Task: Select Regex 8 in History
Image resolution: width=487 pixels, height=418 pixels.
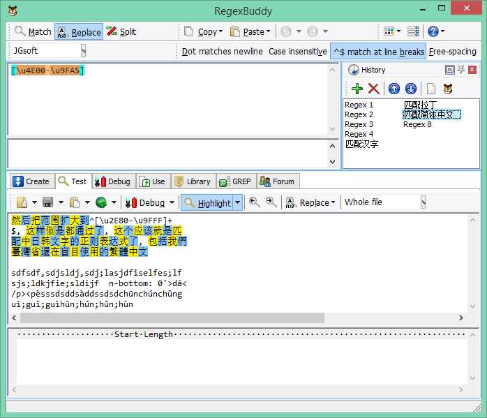Action: coord(417,124)
